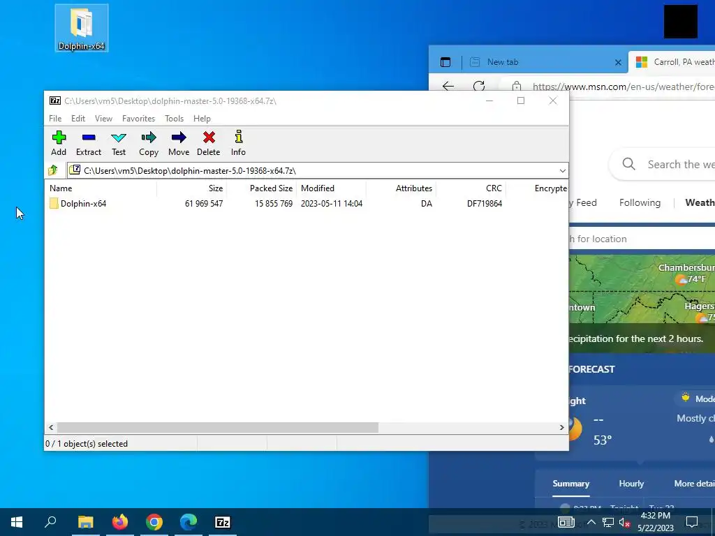The height and width of the screenshot is (536, 715).
Task: Click the horizontal scrollbar thumb
Action: (218, 428)
